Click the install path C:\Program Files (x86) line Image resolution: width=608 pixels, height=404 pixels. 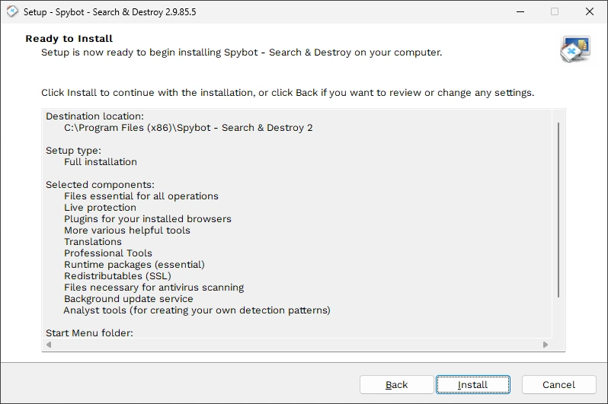pyautogui.click(x=188, y=128)
